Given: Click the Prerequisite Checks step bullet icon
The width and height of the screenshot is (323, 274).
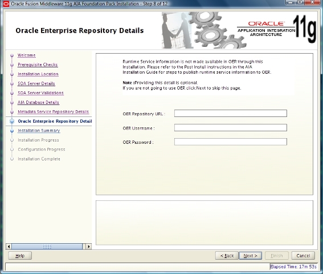Looking at the screenshot, I should 12,65.
